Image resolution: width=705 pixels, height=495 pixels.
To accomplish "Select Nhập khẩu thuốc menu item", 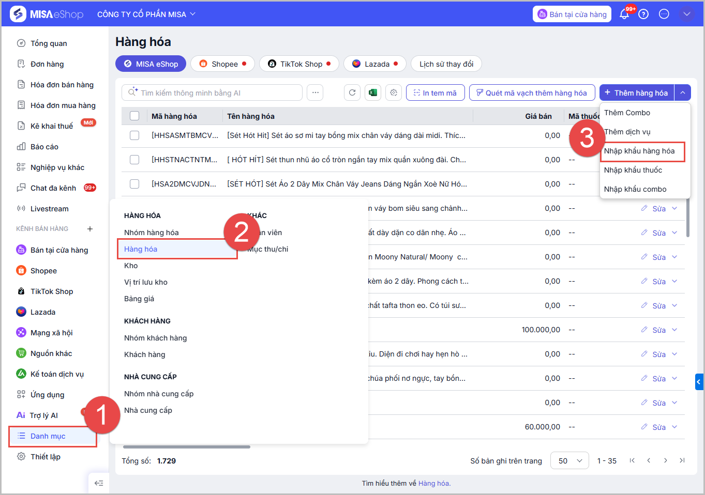I will (633, 170).
